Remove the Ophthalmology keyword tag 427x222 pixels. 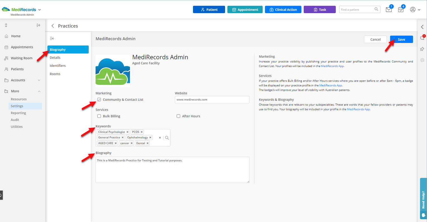150,138
